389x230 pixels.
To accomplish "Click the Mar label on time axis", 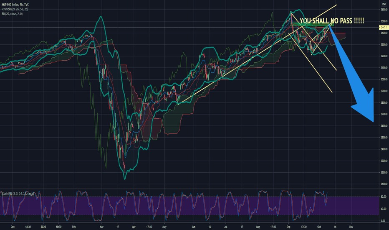I will pos(101,227).
